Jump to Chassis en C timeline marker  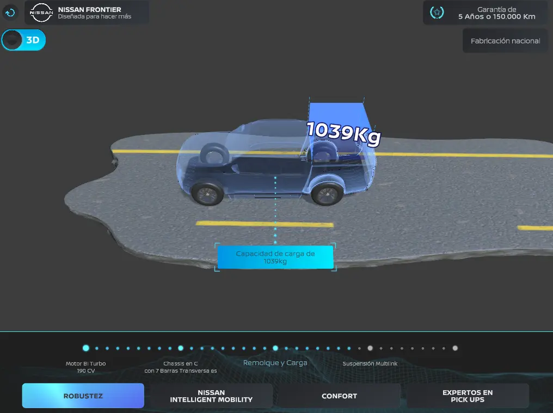coord(181,348)
